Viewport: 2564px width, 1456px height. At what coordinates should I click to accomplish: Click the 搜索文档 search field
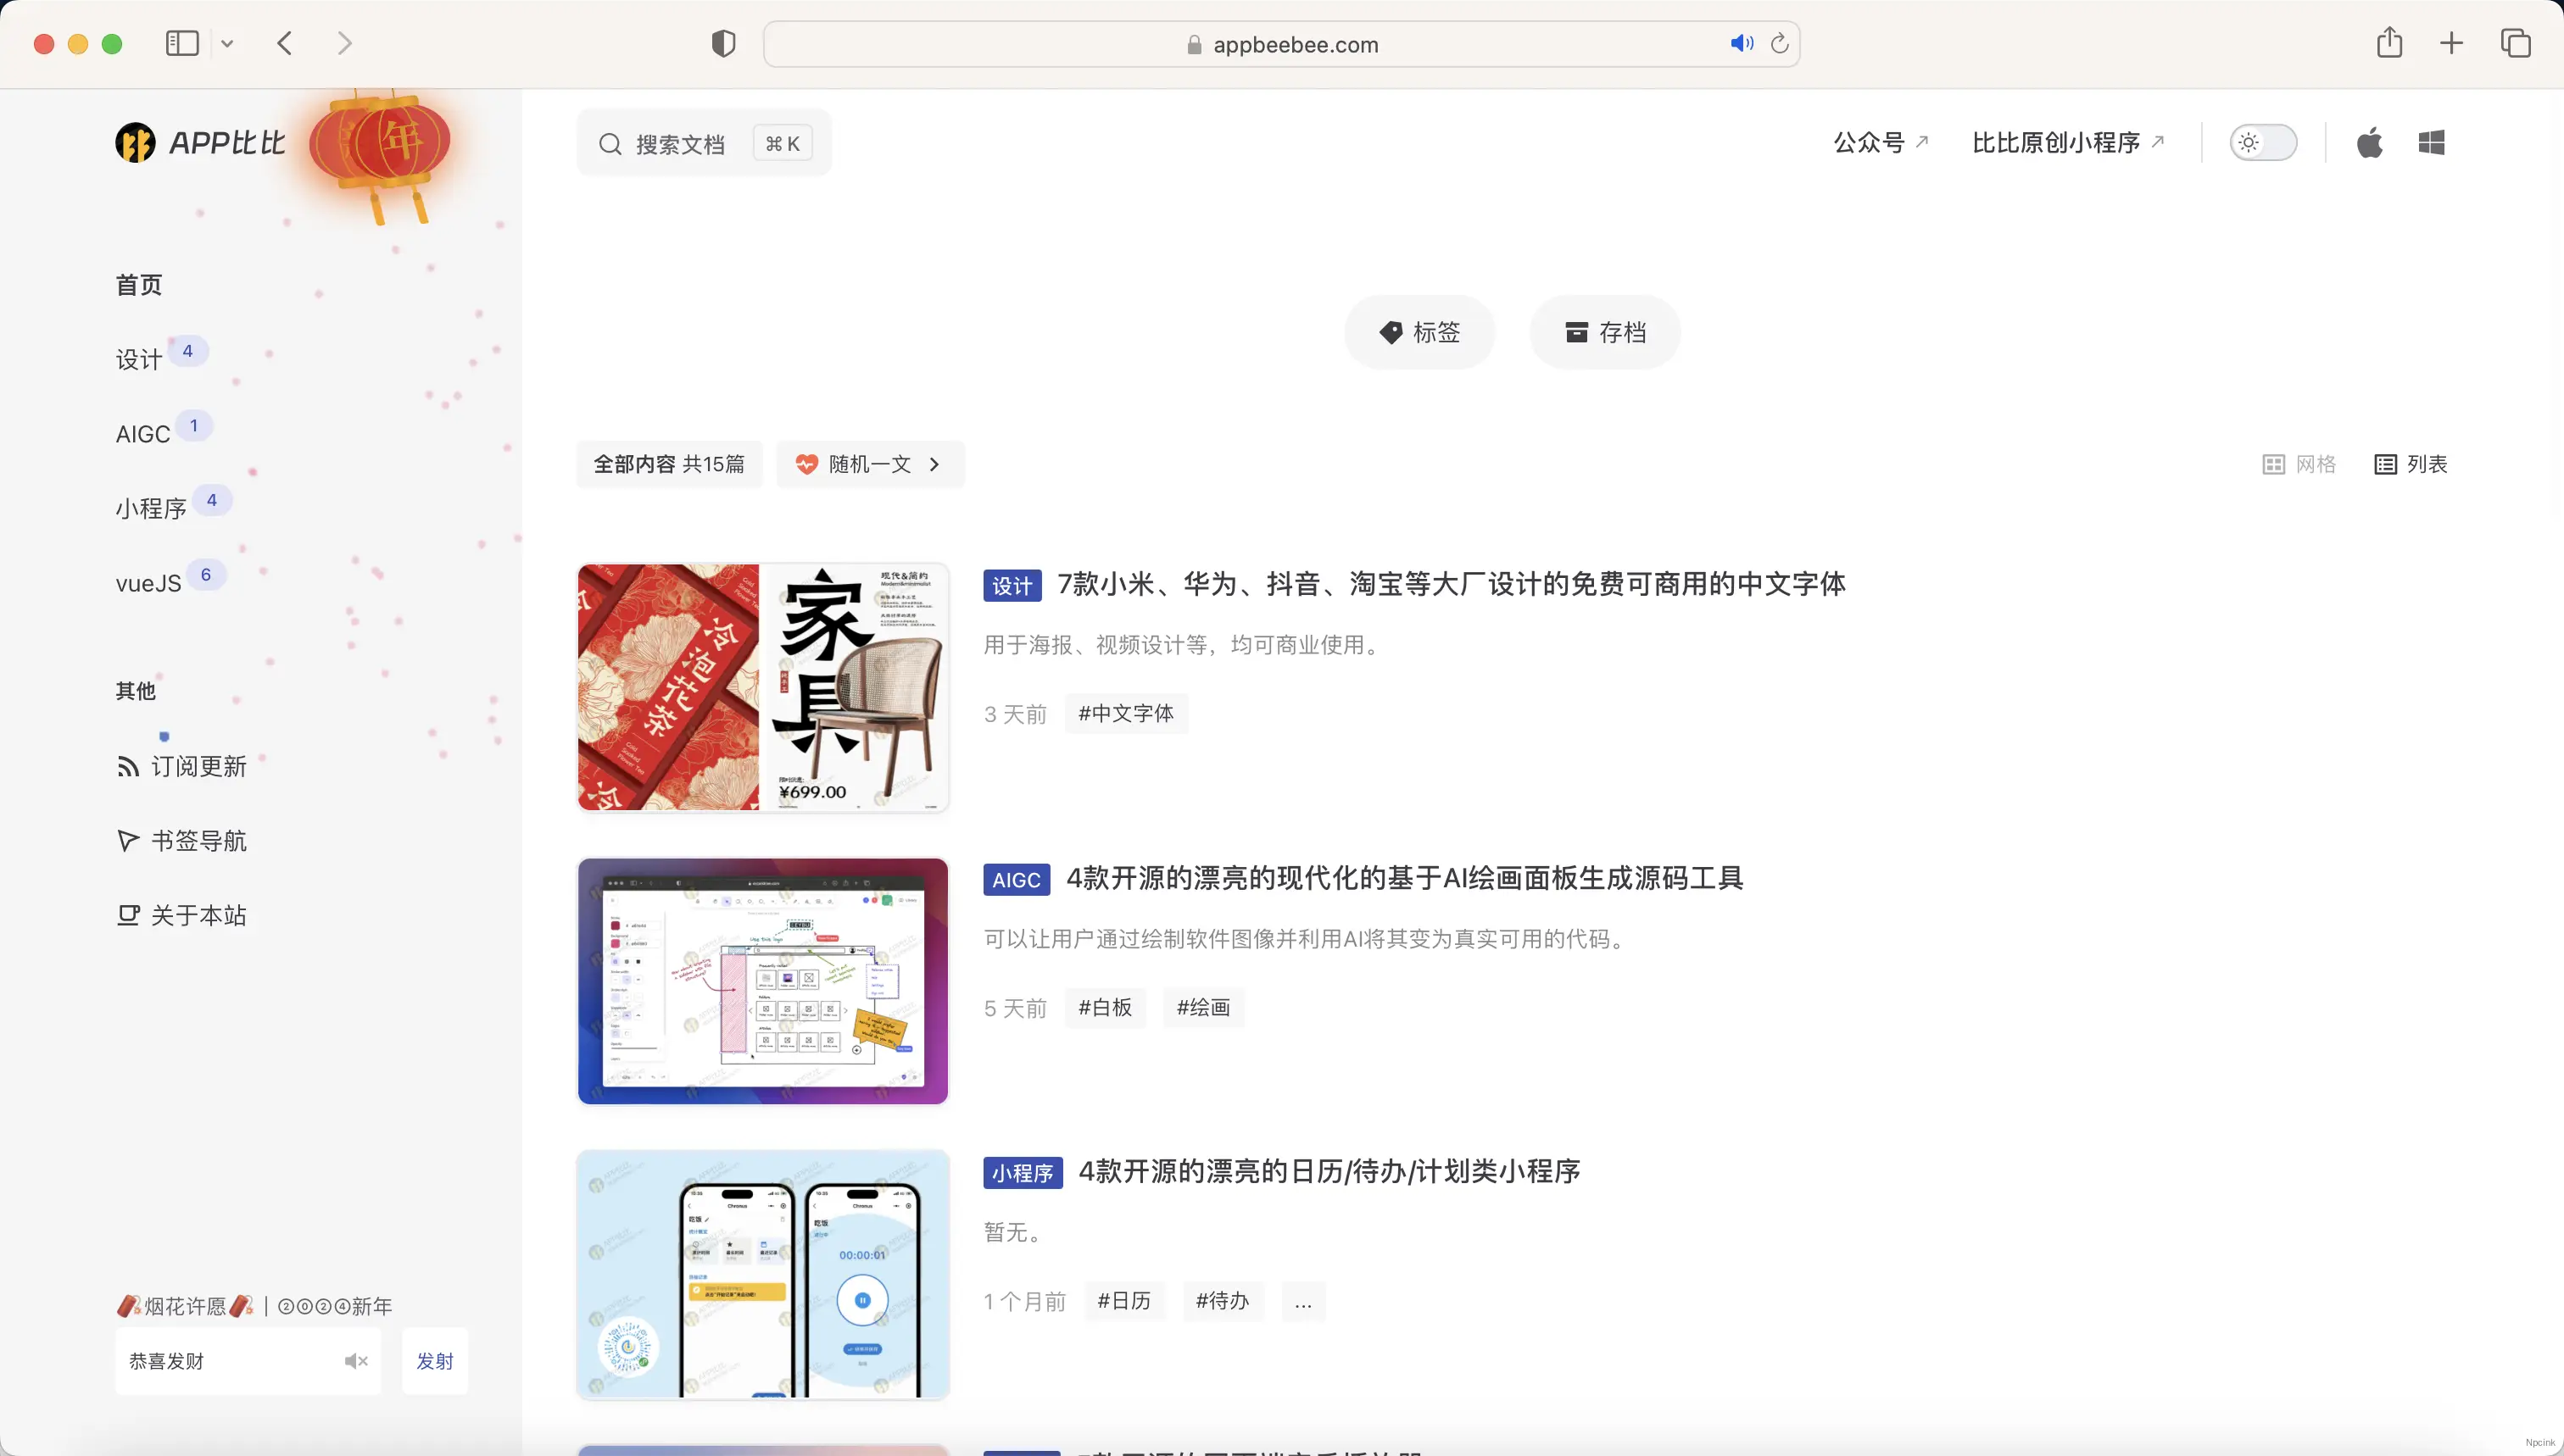click(700, 142)
